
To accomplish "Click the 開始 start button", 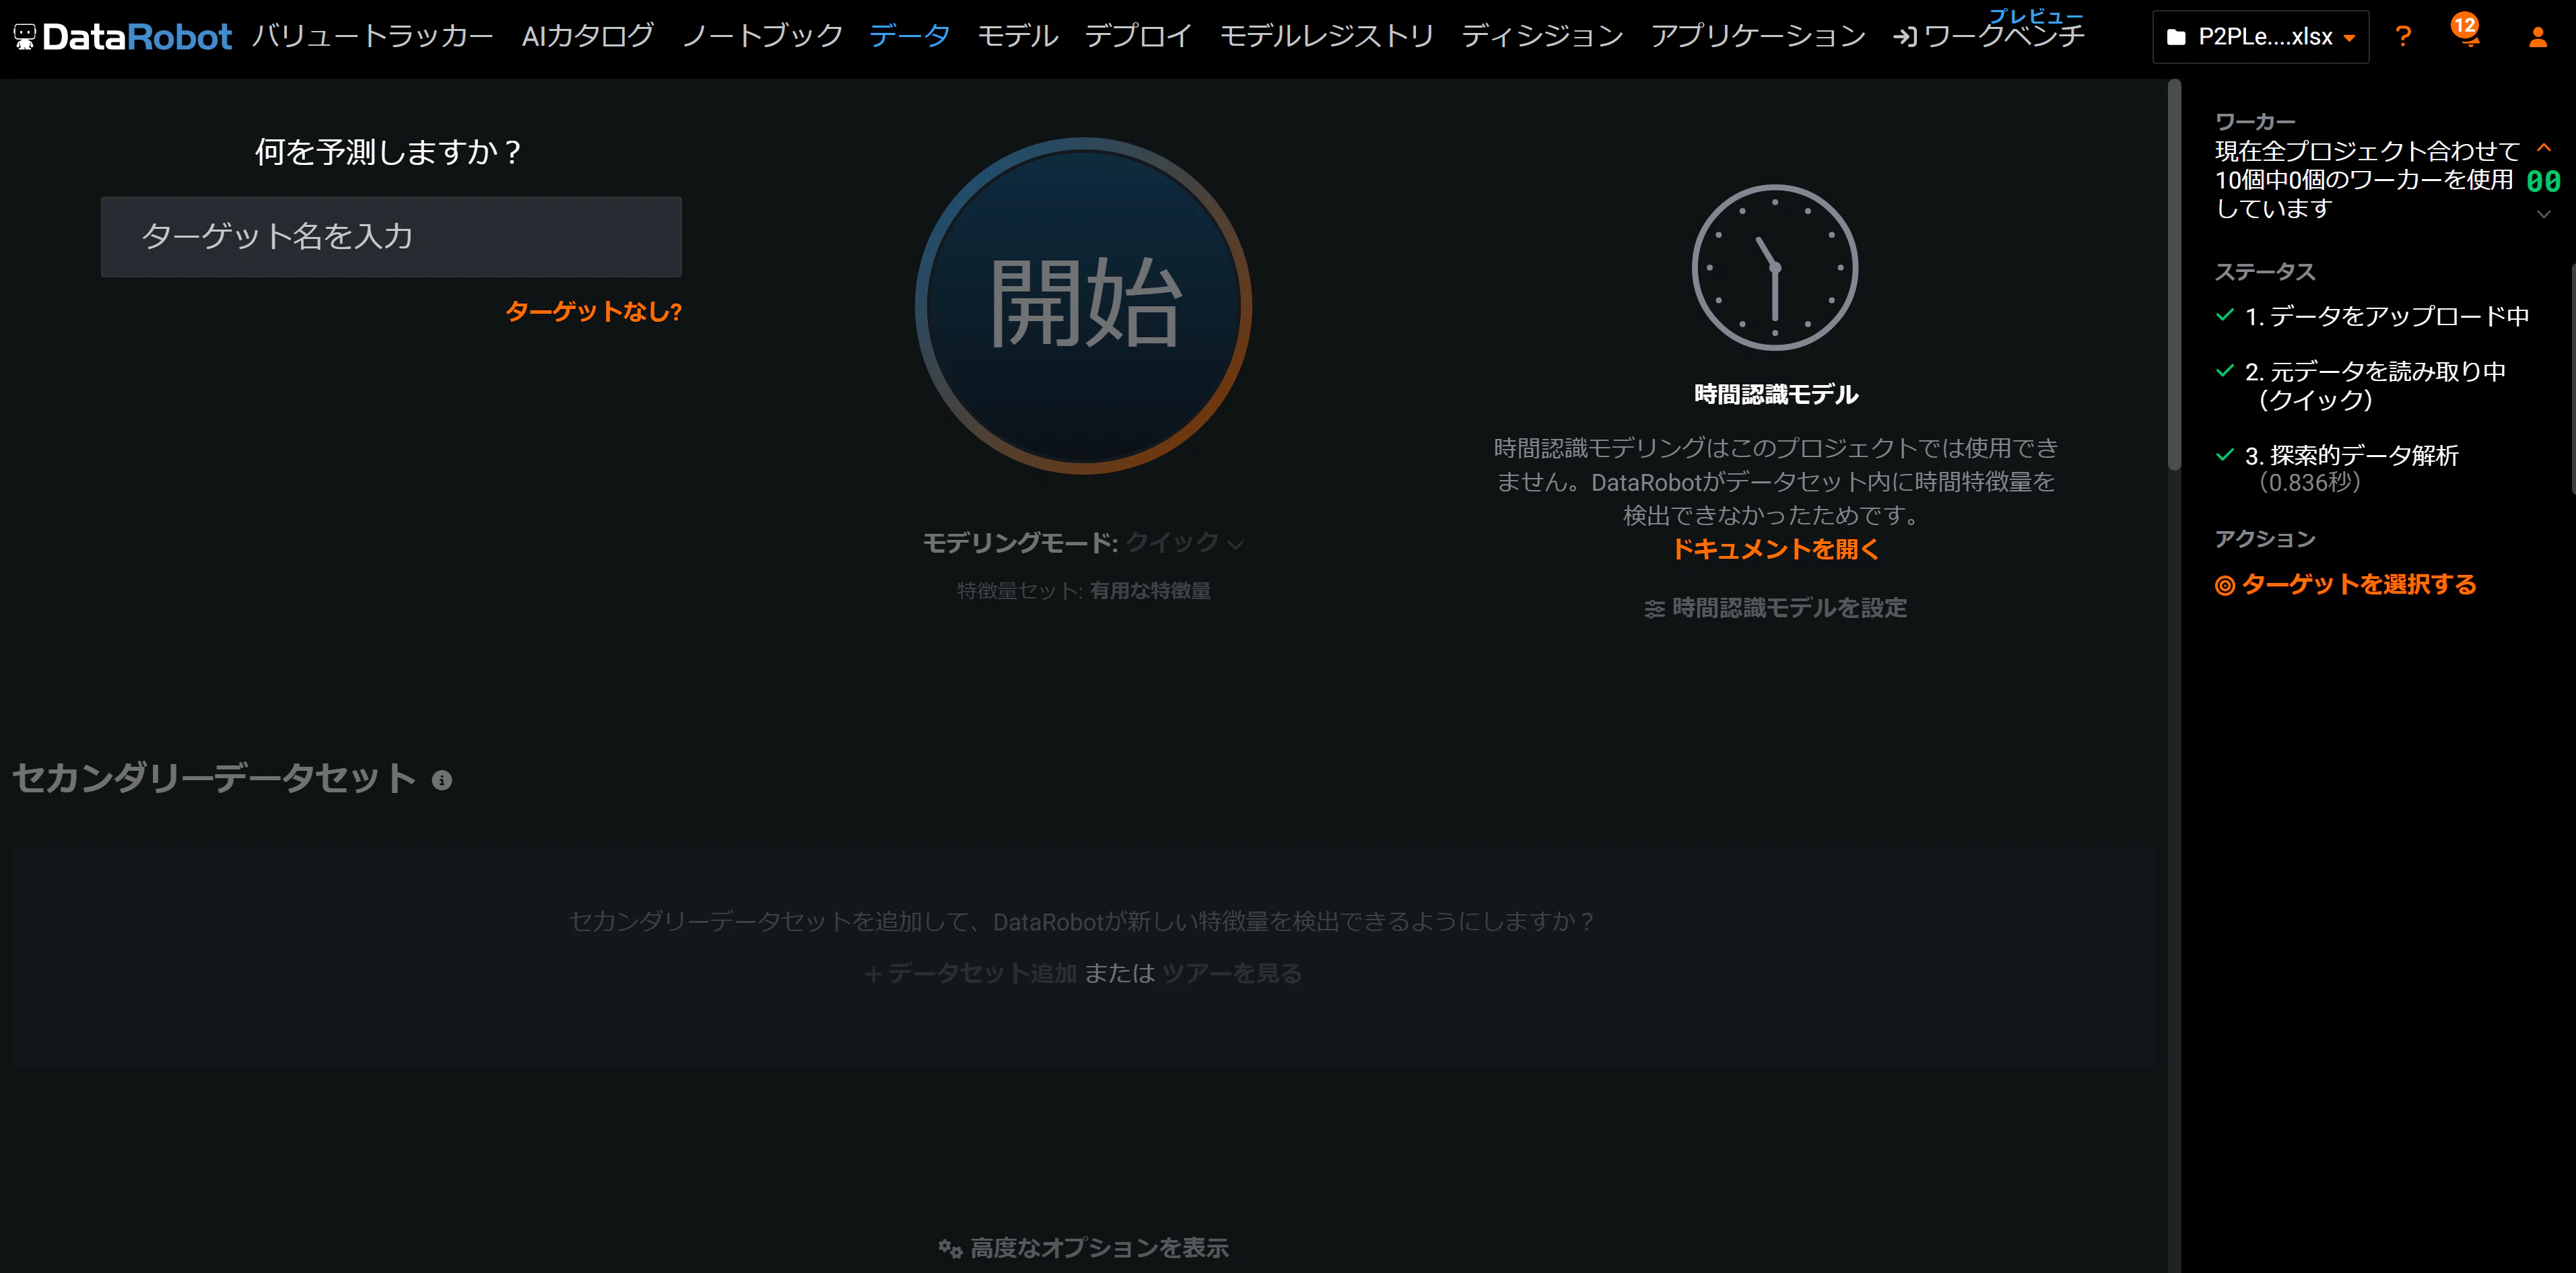I will click(x=1083, y=305).
